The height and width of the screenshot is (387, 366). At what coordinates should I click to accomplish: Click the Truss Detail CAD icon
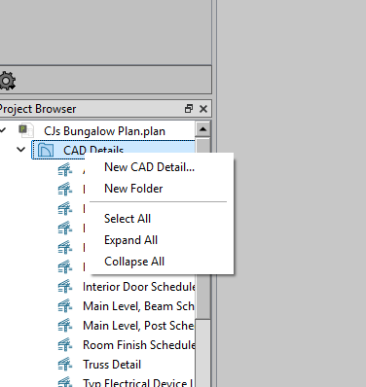tap(65, 365)
